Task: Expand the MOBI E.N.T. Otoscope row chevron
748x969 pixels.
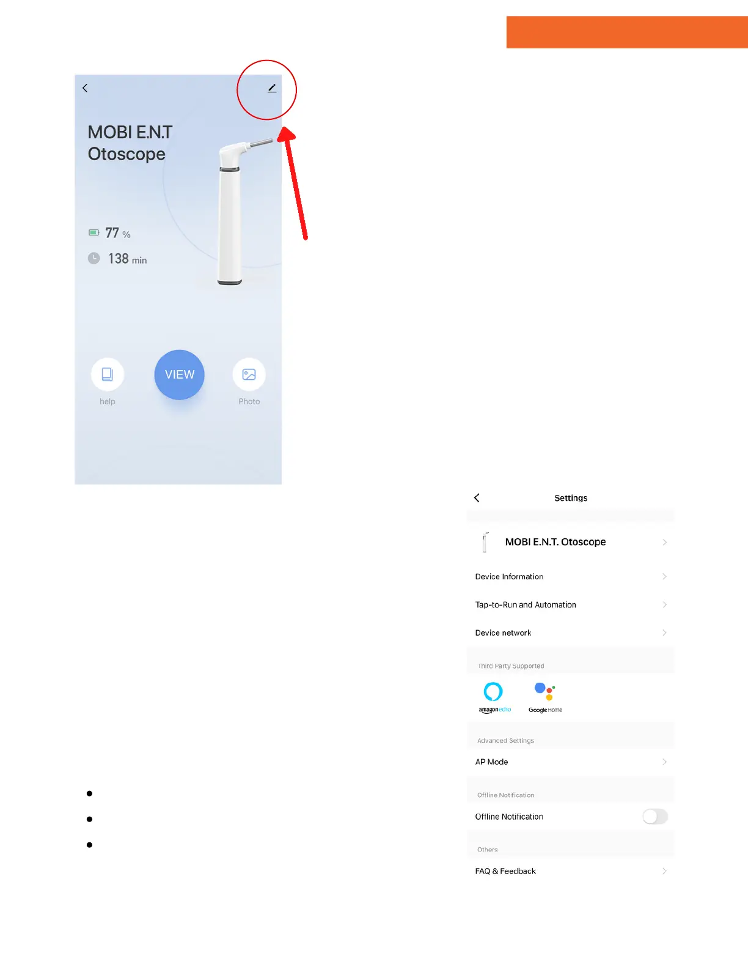Action: coord(664,542)
